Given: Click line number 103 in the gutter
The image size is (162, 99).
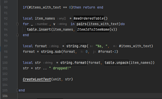Looking at the screenshot, I should click(5, 79).
